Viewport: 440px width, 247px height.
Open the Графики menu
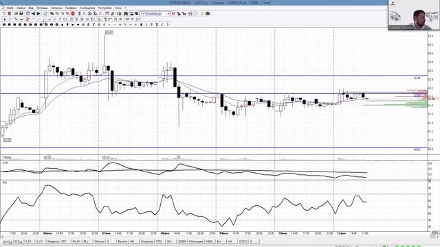point(71,8)
